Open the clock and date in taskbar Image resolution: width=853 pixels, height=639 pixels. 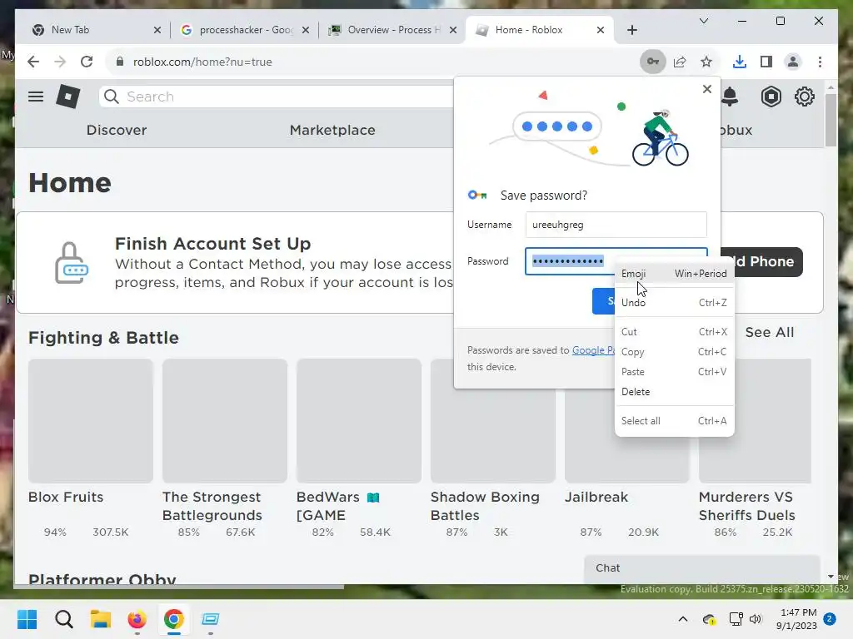tap(798, 619)
